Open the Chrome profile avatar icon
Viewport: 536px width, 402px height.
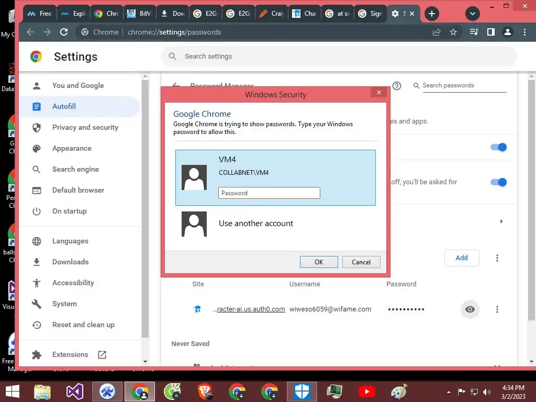tap(508, 32)
